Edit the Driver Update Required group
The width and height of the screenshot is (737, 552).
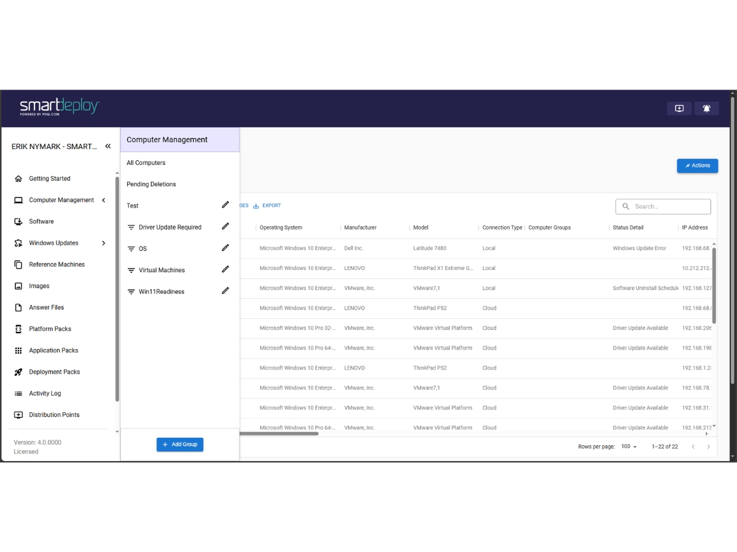coord(225,226)
